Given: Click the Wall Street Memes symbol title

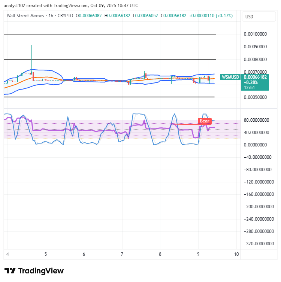Looking at the screenshot, I should click(25, 16).
